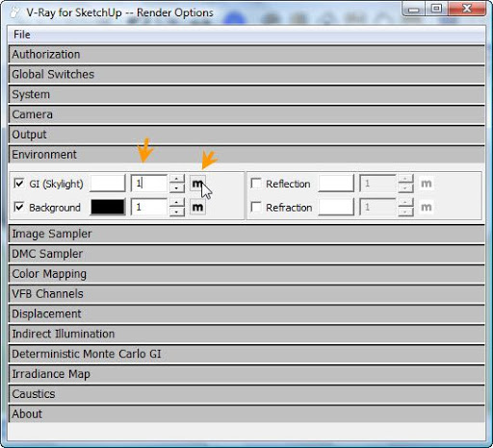Enable the Reflection checkbox
This screenshot has width=493, height=448.
256,184
